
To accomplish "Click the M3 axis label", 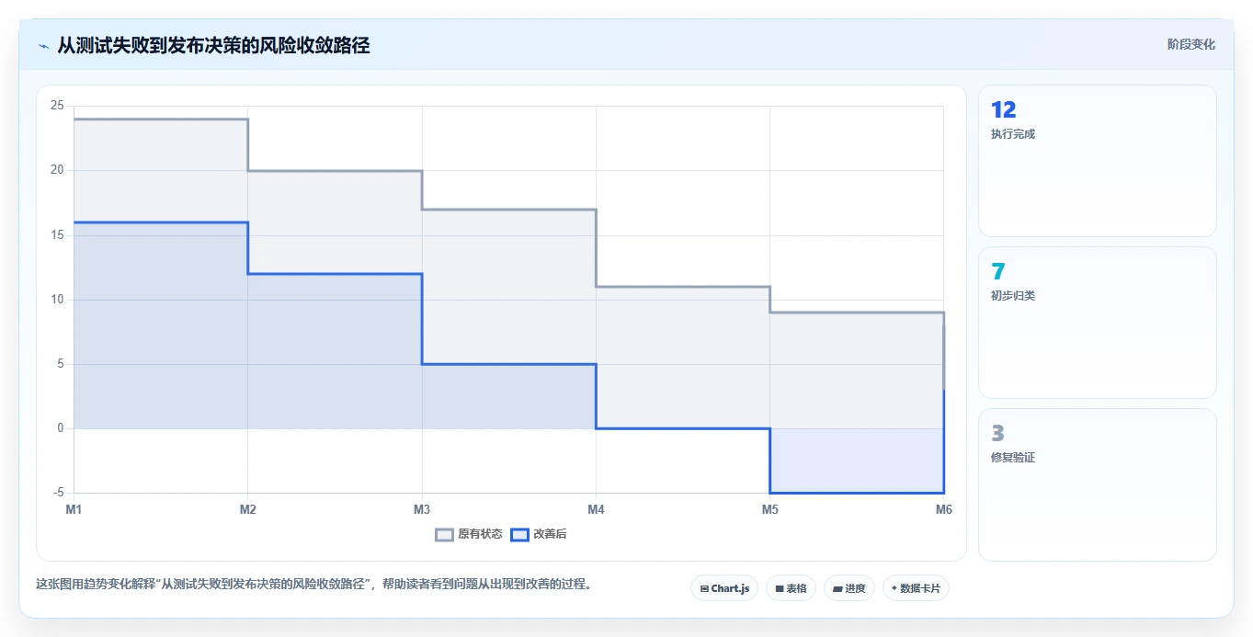I will pyautogui.click(x=422, y=508).
